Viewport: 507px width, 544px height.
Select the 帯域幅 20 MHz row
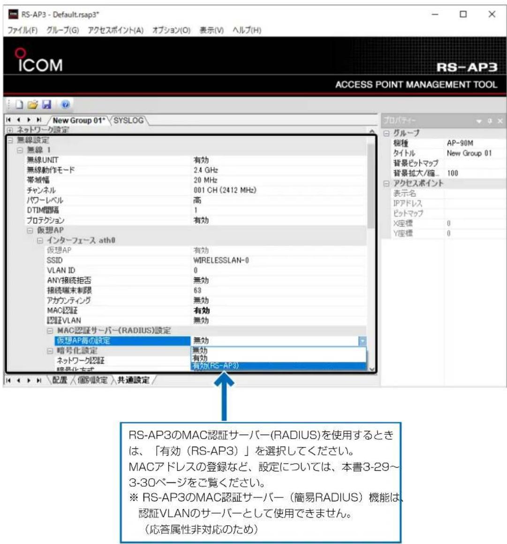point(196,180)
